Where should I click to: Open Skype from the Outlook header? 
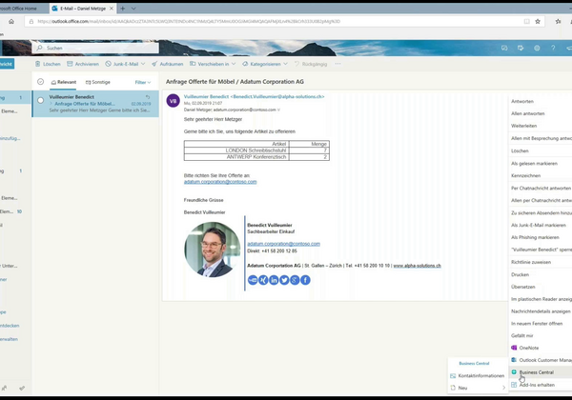[504, 48]
